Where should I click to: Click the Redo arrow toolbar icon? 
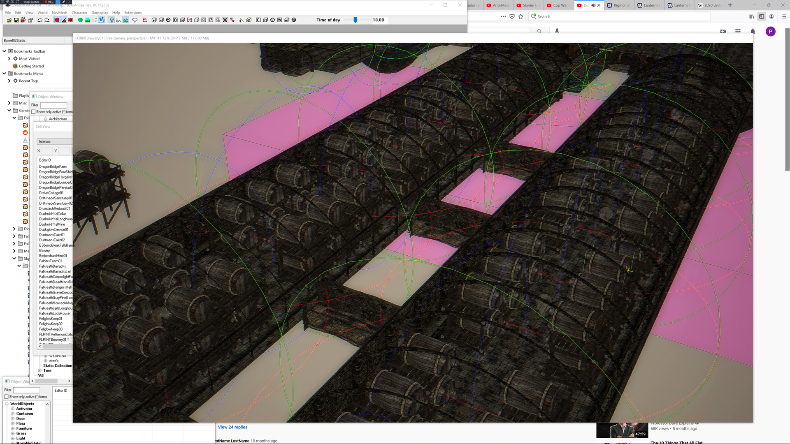coord(47,20)
